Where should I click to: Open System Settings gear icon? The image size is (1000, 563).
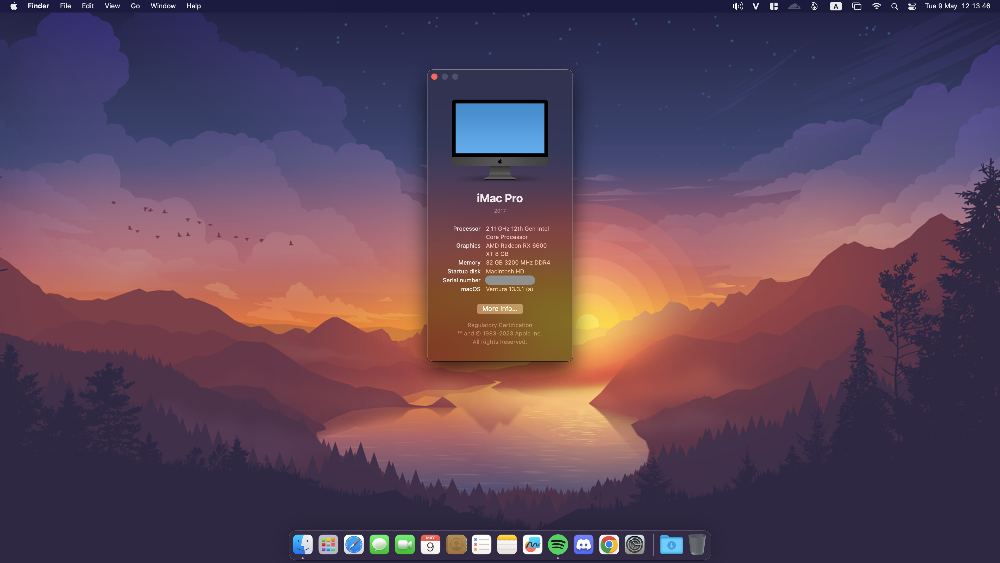634,545
